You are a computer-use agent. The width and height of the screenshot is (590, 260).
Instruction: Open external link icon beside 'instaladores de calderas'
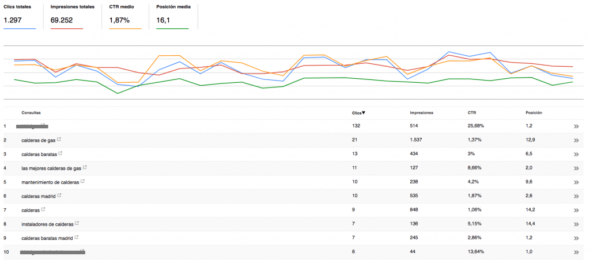pos(77,224)
